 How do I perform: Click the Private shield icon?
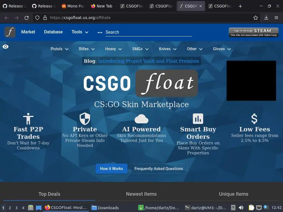pos(85,119)
